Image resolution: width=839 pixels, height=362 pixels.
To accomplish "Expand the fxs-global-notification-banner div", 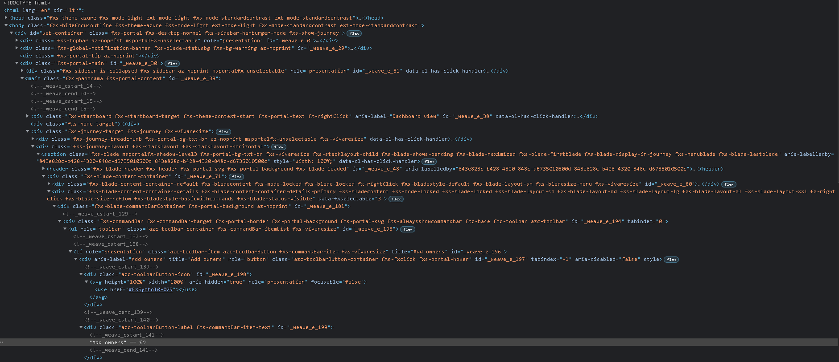I will (17, 48).
